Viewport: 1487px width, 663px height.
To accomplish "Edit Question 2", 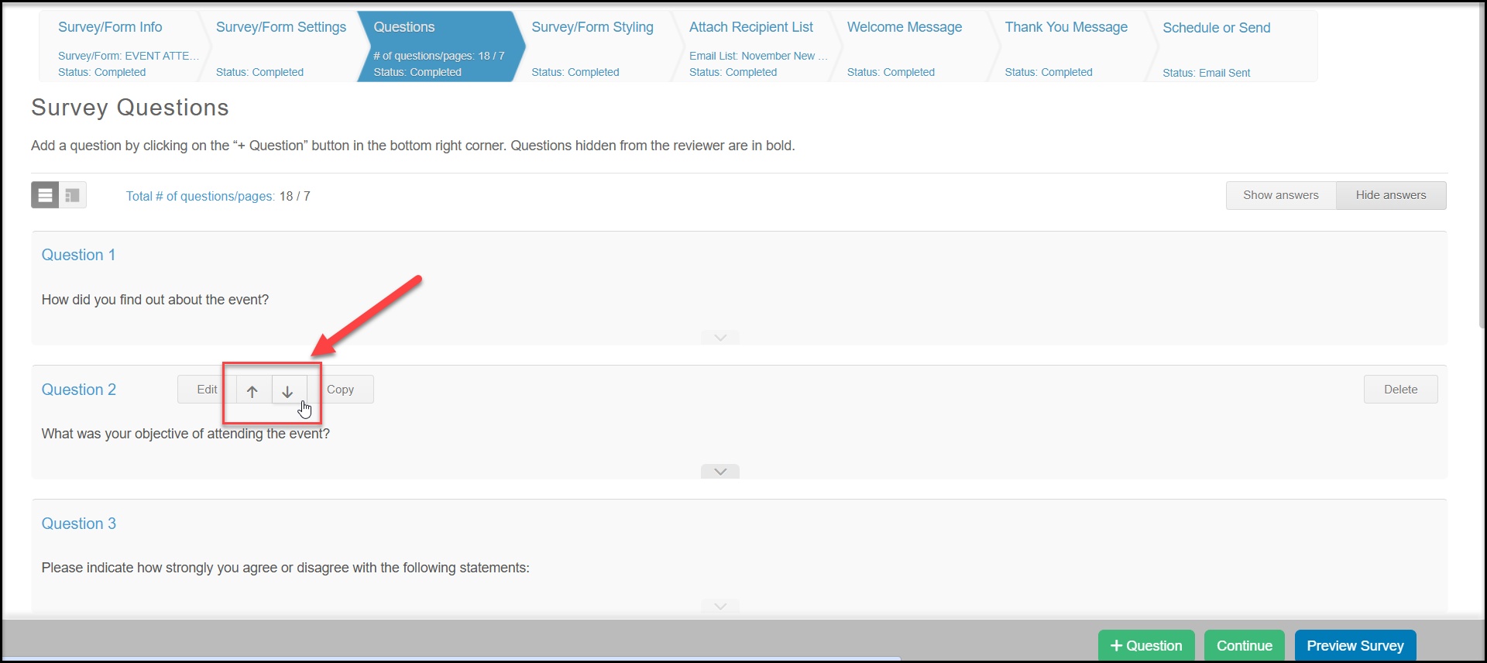I will click(x=207, y=390).
